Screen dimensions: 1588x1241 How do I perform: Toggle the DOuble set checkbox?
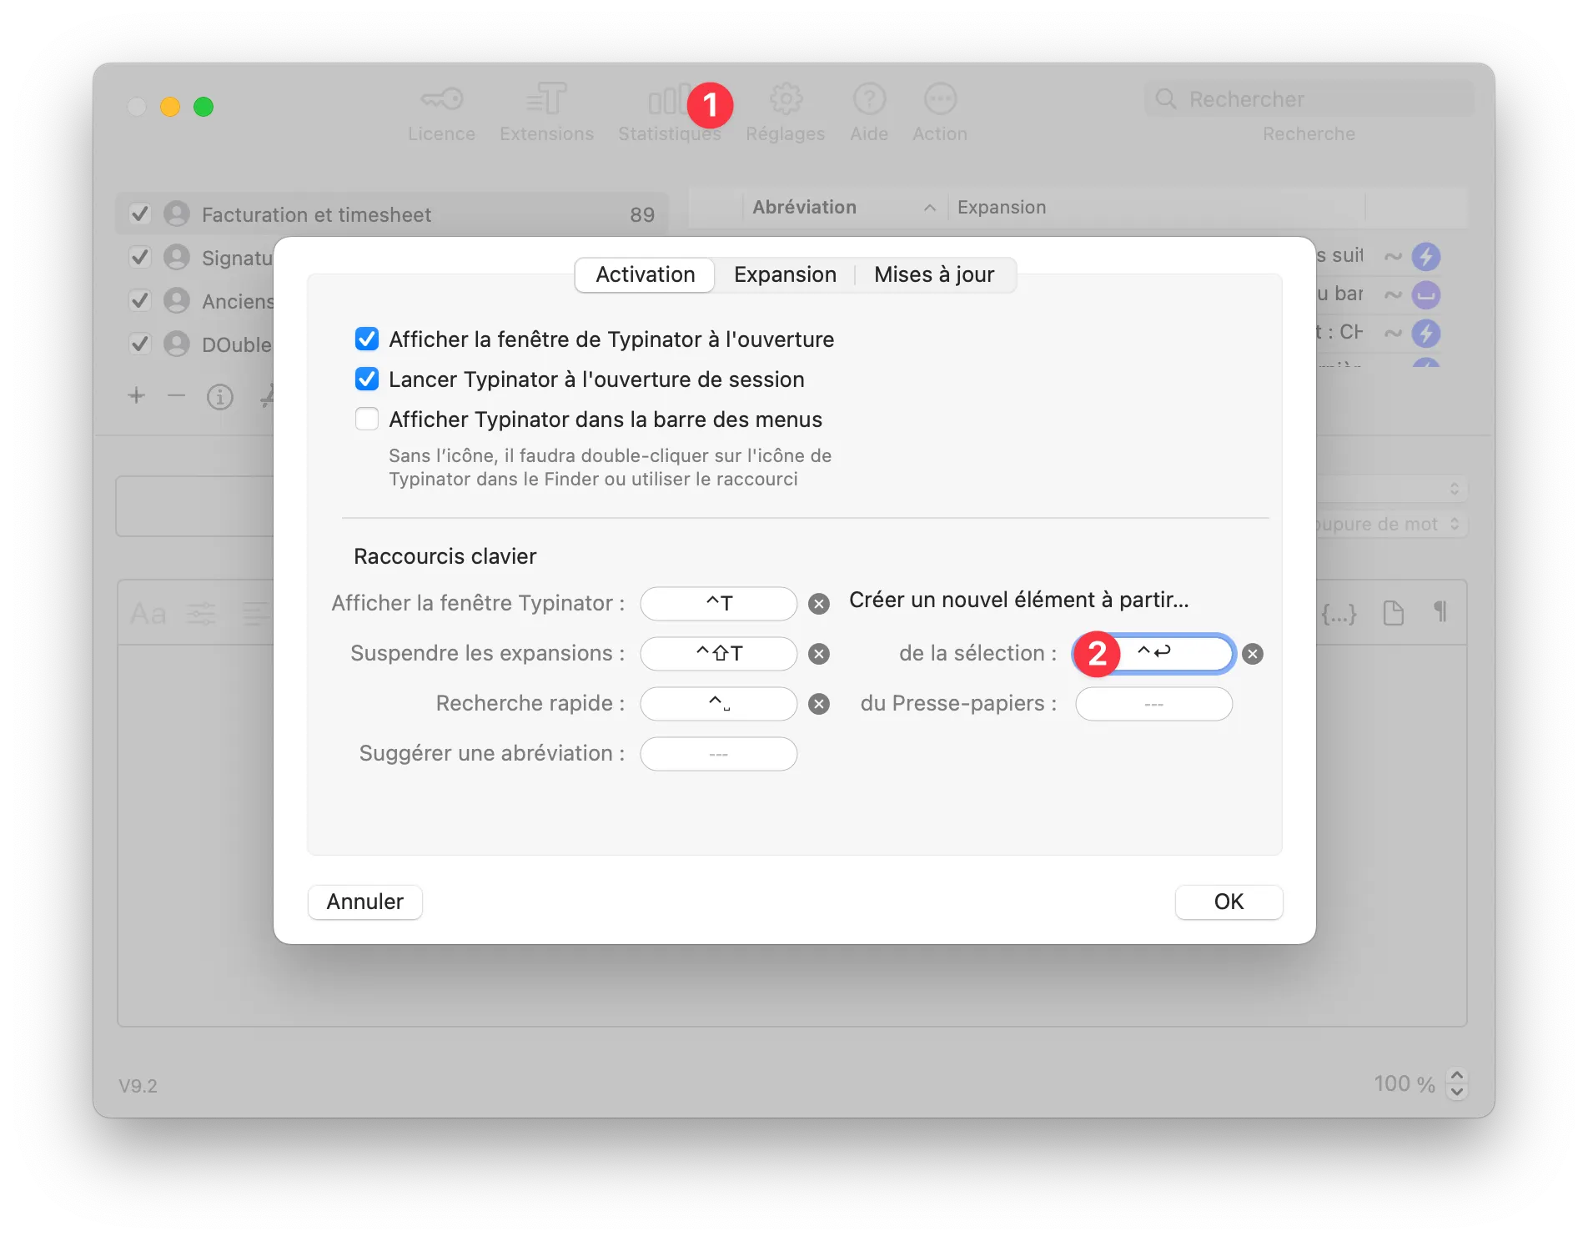[x=140, y=344]
